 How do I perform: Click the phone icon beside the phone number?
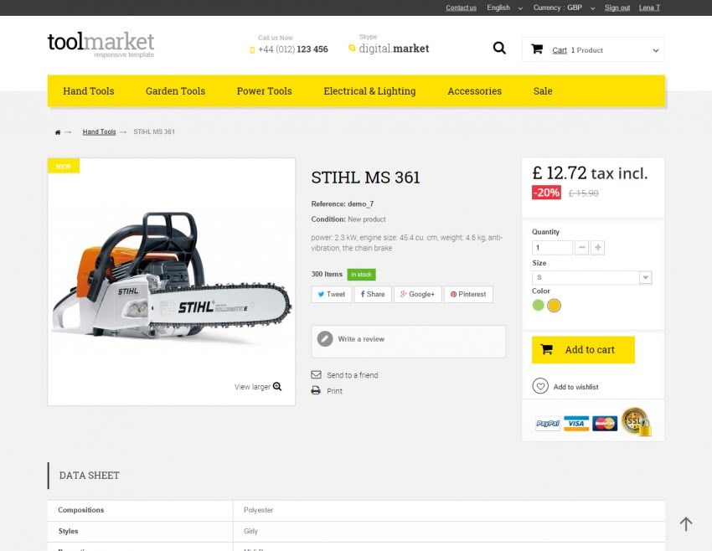click(x=252, y=50)
